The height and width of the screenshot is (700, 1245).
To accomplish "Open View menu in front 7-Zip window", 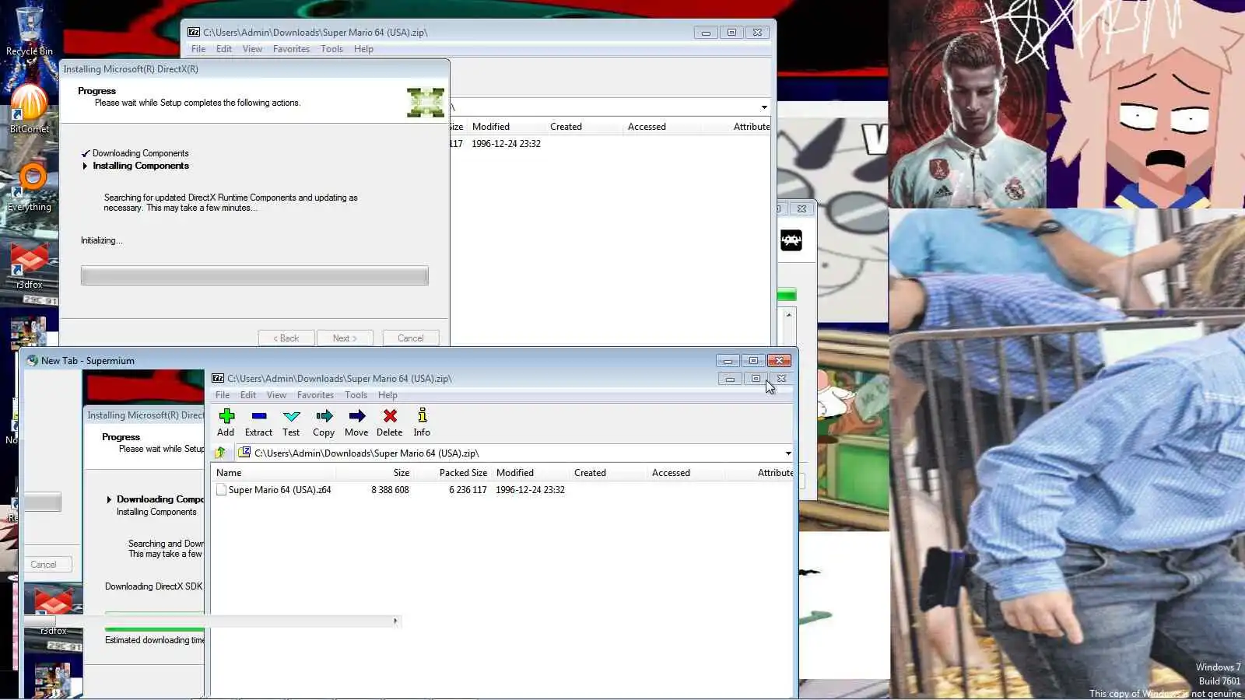I will point(276,395).
